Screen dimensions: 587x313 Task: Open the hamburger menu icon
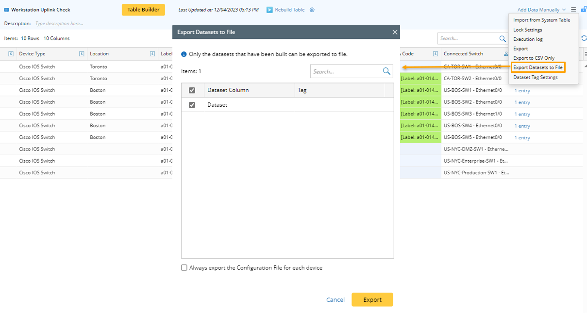[x=573, y=10]
